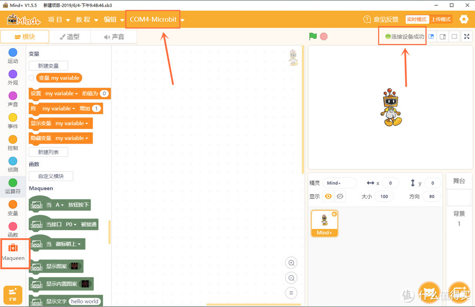Viewport: 475px width, 307px height.
Task: Open the feedback help icon
Action: 367,19
